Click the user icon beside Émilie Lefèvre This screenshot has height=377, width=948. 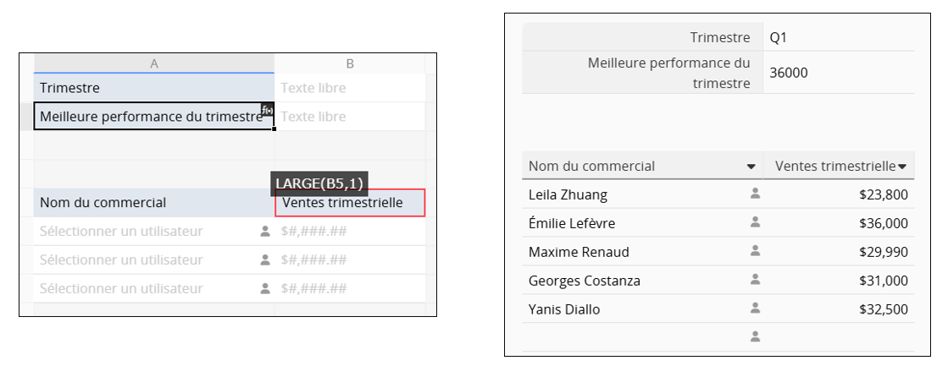point(756,222)
